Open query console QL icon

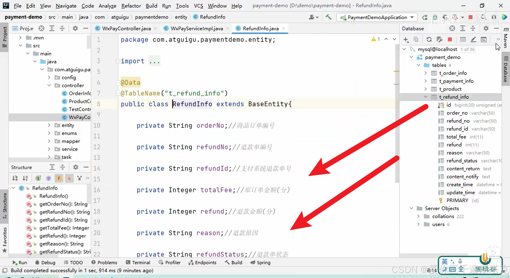tap(484, 40)
